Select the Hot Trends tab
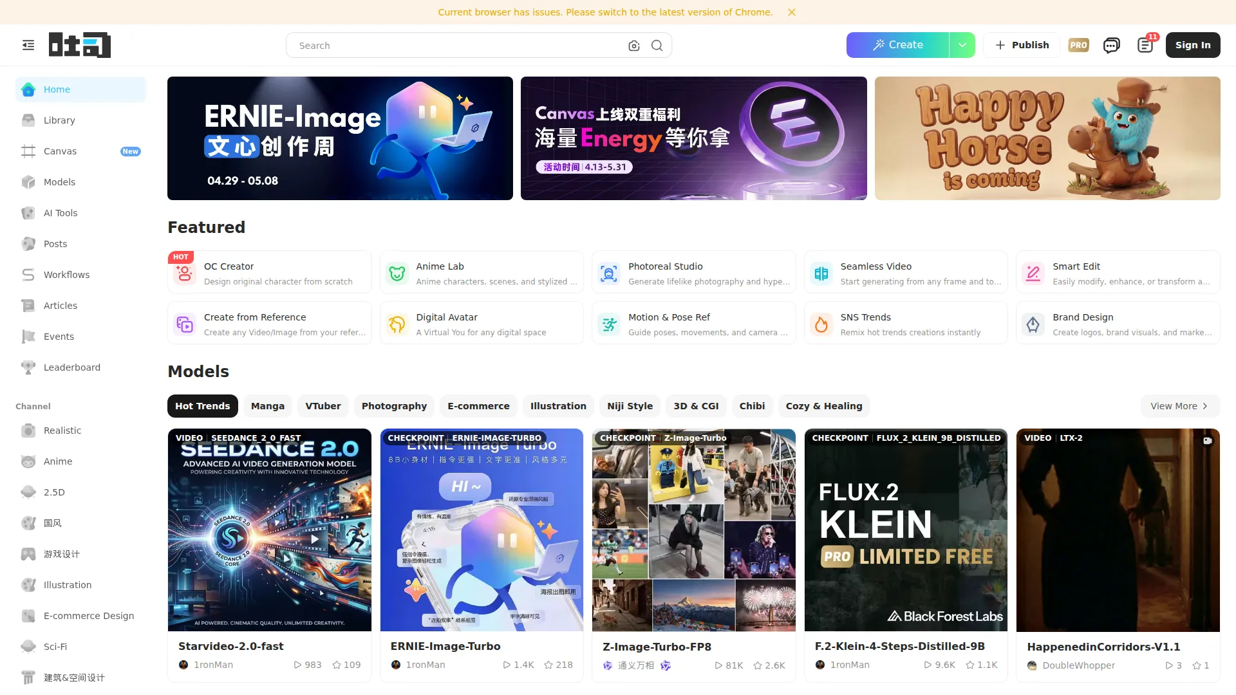This screenshot has height=695, width=1236. tap(203, 406)
